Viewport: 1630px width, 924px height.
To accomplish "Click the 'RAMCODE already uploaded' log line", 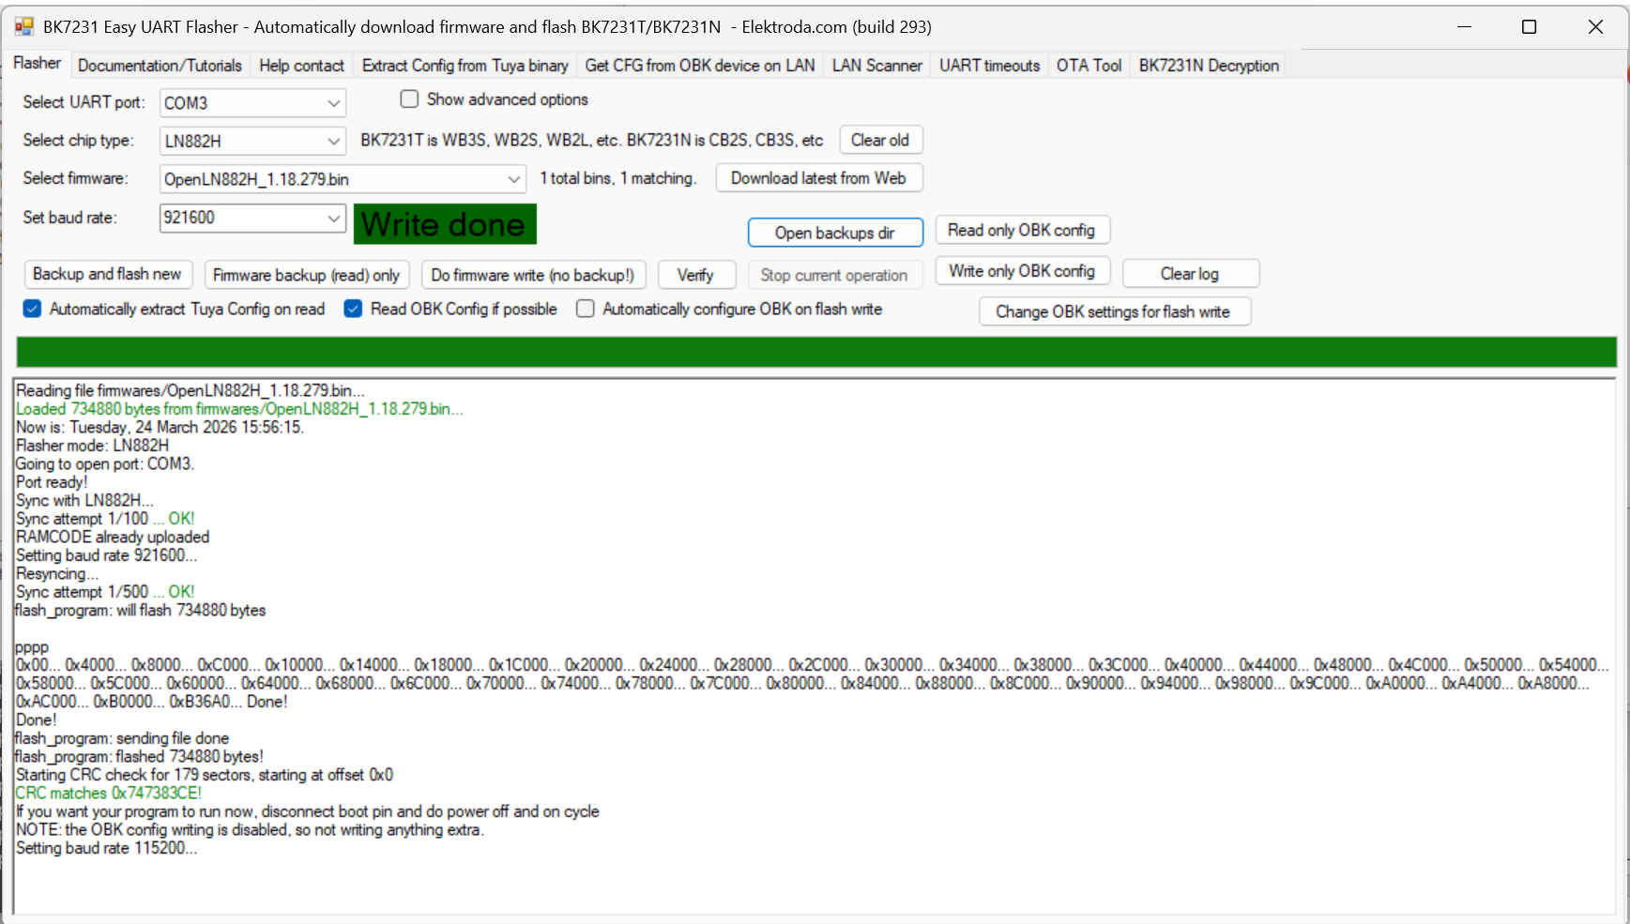I will tap(113, 537).
